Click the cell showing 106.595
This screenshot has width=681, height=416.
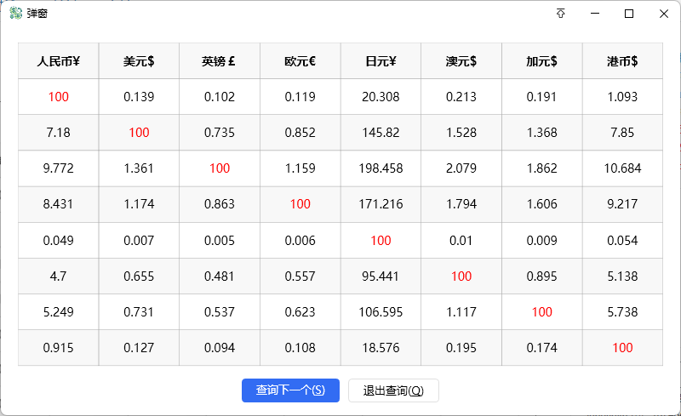381,312
